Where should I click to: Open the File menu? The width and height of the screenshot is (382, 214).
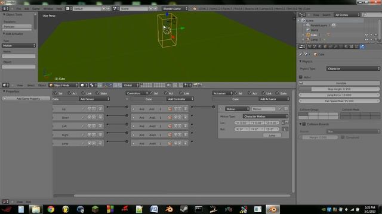[x=19, y=8]
